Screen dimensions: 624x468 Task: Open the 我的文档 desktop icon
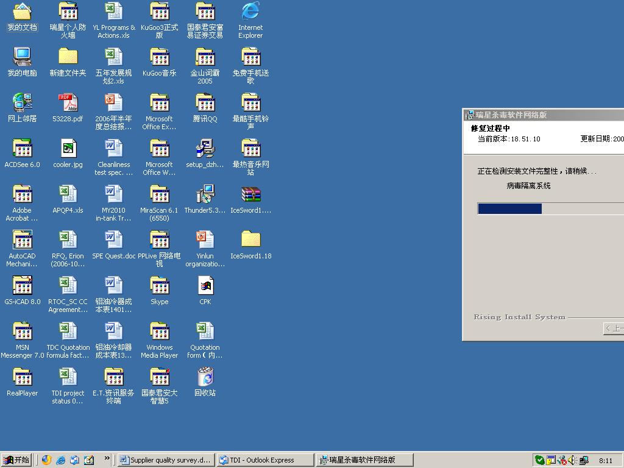23,18
